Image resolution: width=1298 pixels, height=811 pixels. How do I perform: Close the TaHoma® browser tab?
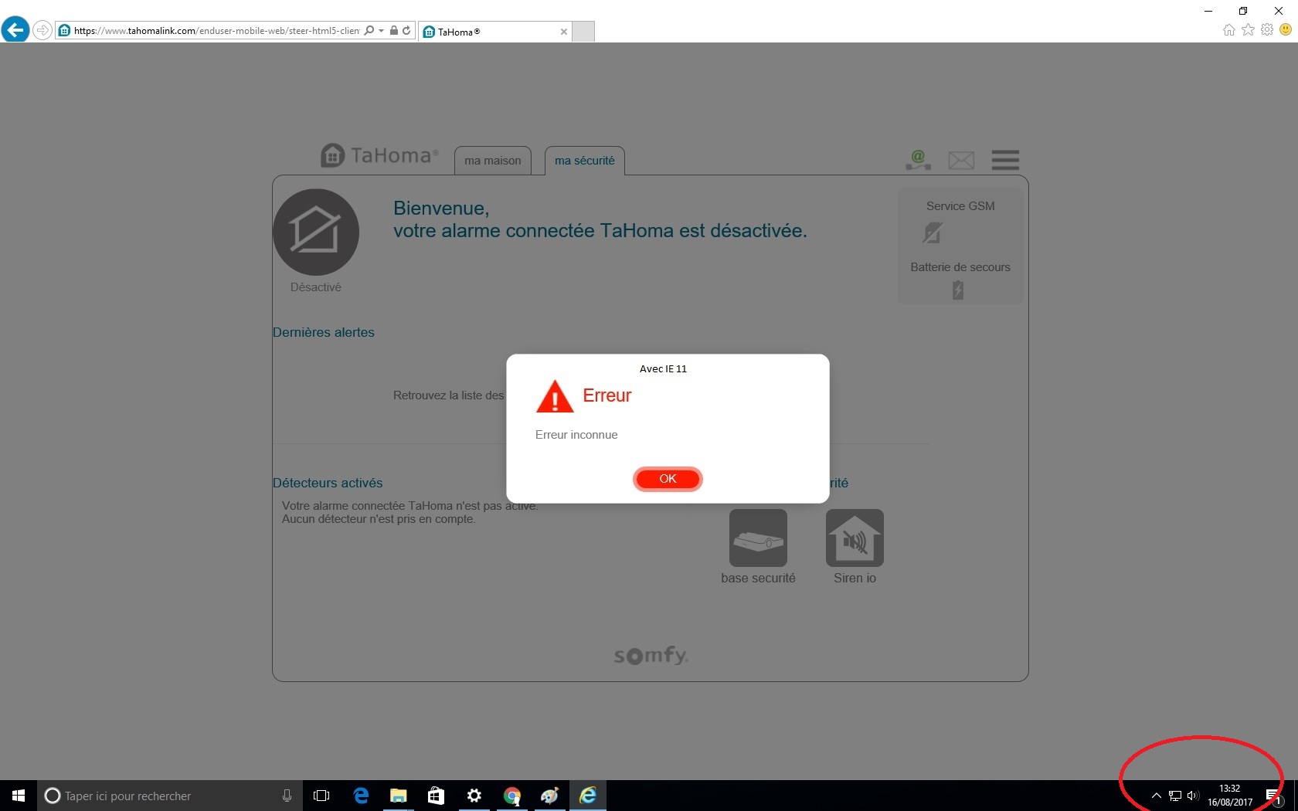click(x=564, y=32)
